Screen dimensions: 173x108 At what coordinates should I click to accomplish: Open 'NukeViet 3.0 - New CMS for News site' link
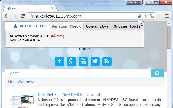(70, 94)
